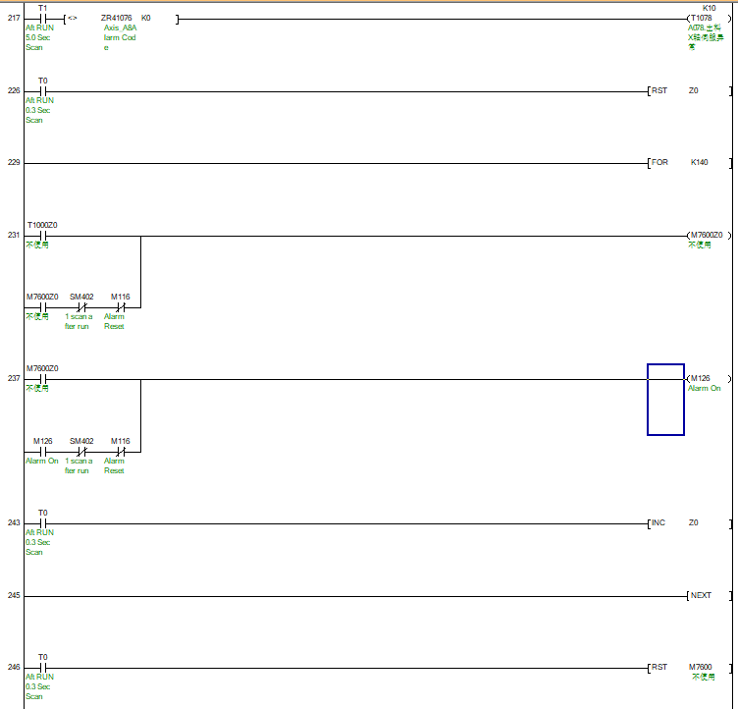Select the <> compare instruction ZR41076 K0
This screenshot has width=738, height=709.
(x=120, y=19)
